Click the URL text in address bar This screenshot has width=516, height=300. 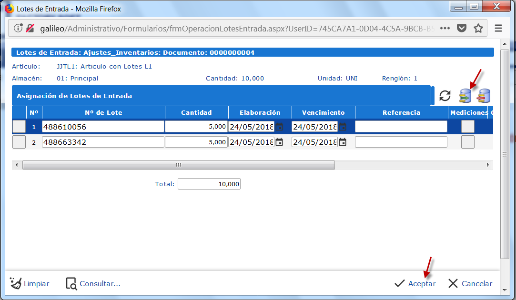tap(237, 29)
